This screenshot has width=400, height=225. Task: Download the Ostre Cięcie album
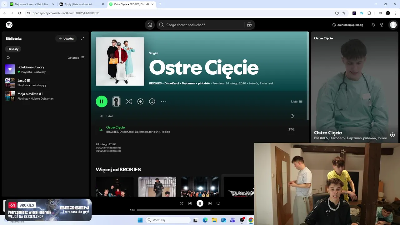coord(152,102)
